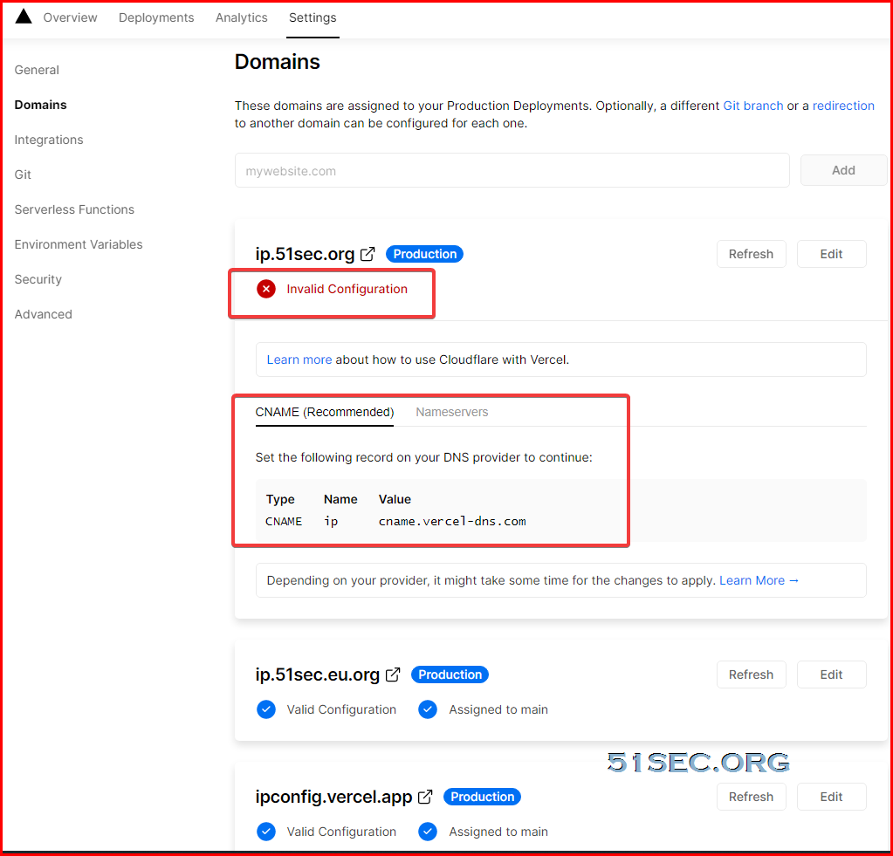Open external link icon beside ipconfig.vercel.app
Image resolution: width=893 pixels, height=856 pixels.
point(425,797)
